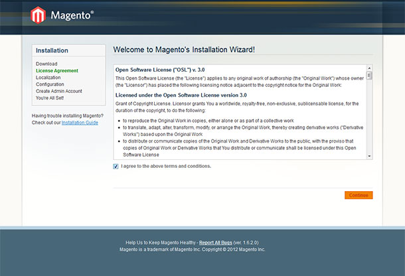405x276 pixels.
Task: Click the Magento wordmark text
Action: tap(72, 15)
